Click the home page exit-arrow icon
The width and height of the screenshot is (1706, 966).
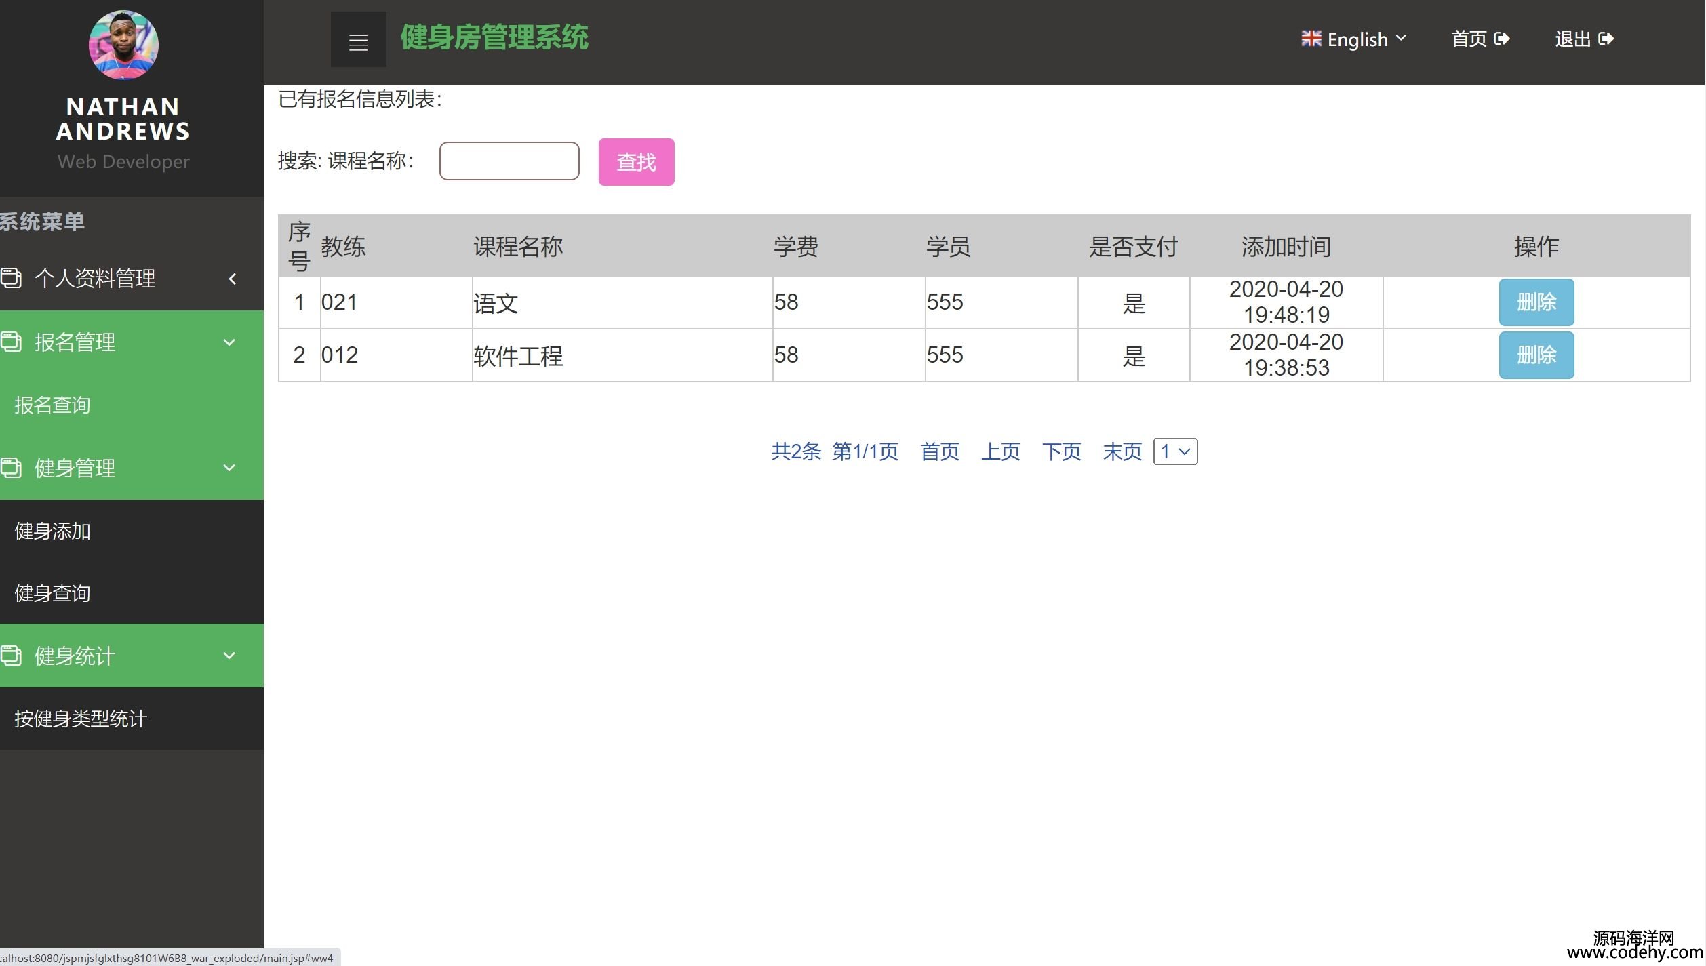tap(1502, 39)
